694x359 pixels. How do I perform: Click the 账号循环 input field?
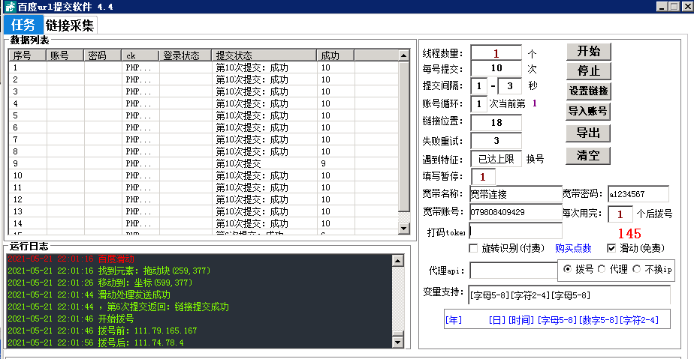[479, 103]
